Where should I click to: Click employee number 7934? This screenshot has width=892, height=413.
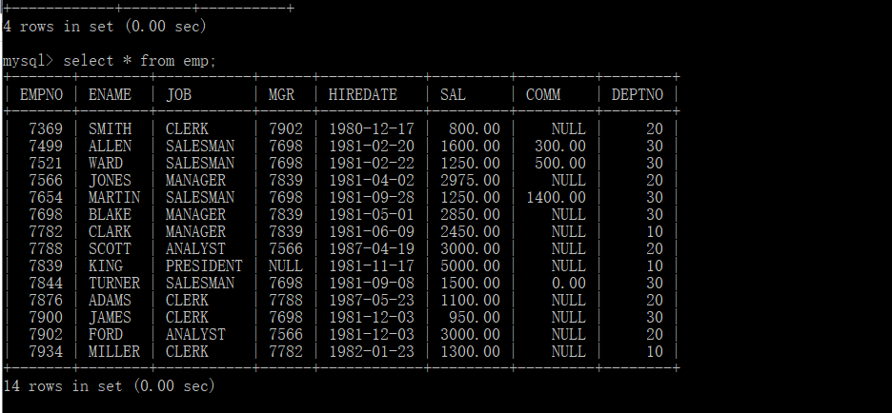tap(46, 352)
